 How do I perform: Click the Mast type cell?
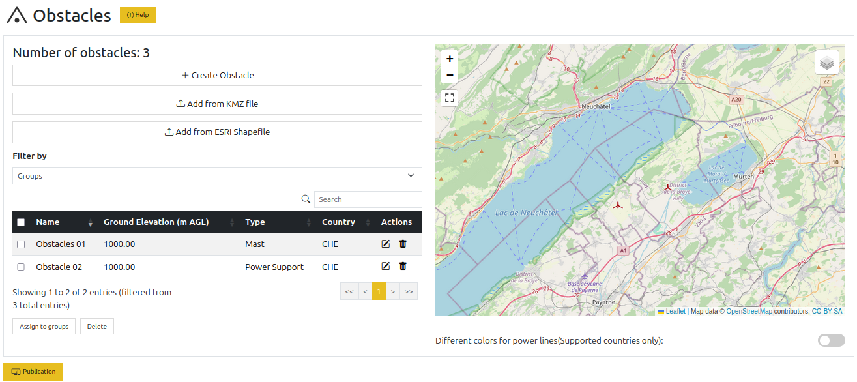[x=255, y=244]
